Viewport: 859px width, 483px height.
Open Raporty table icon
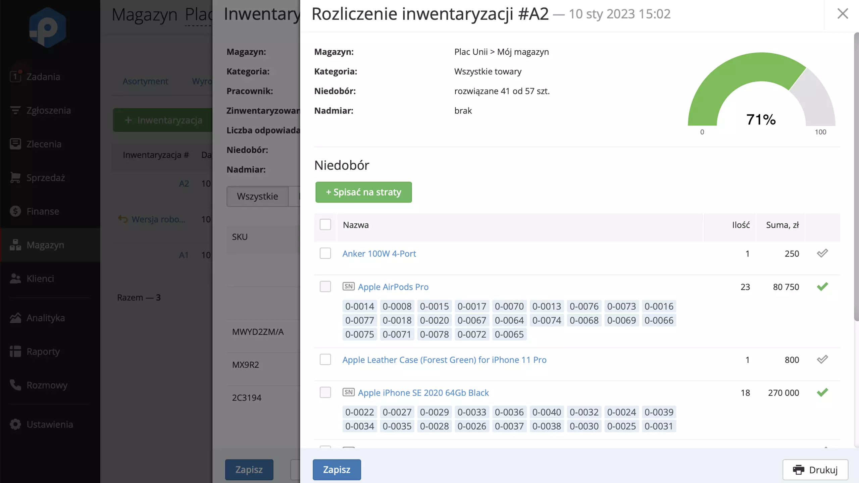[x=15, y=351]
